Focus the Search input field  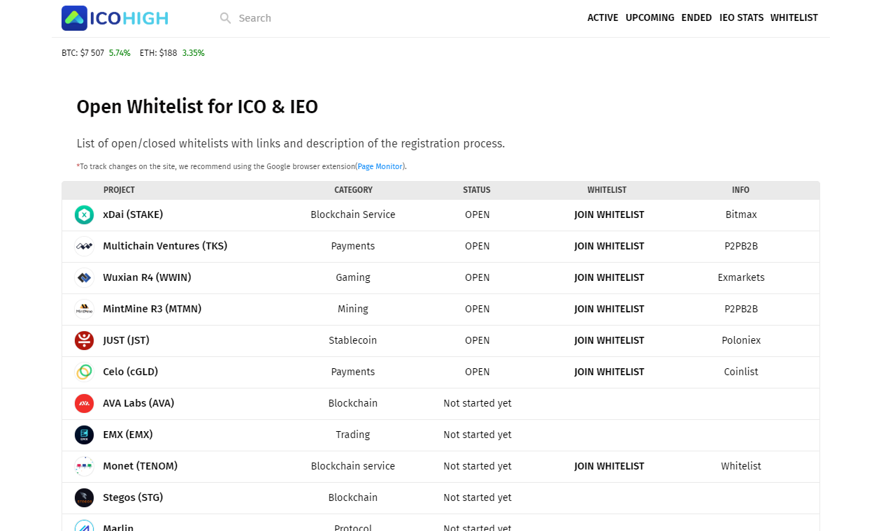click(308, 18)
